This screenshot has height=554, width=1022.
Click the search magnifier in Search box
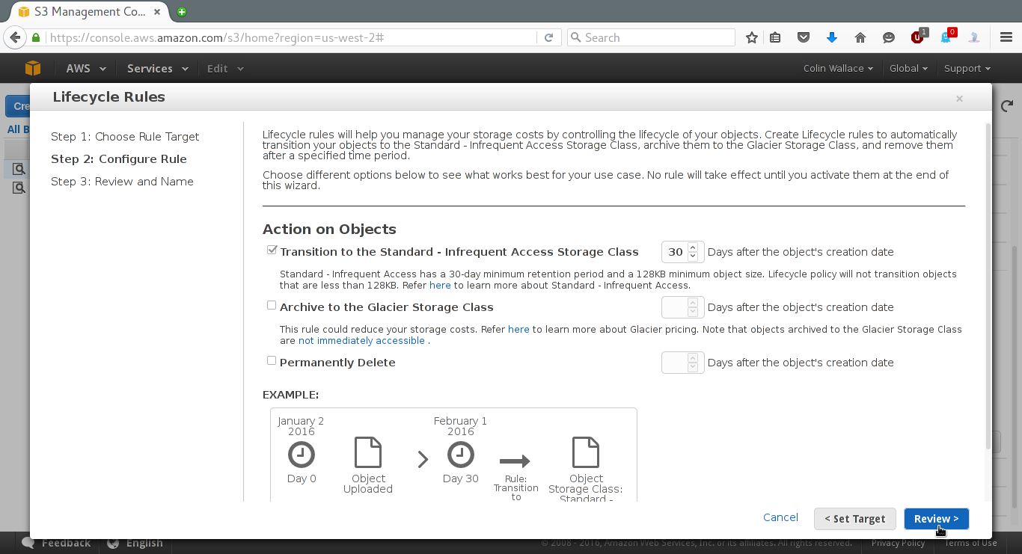[x=575, y=37]
